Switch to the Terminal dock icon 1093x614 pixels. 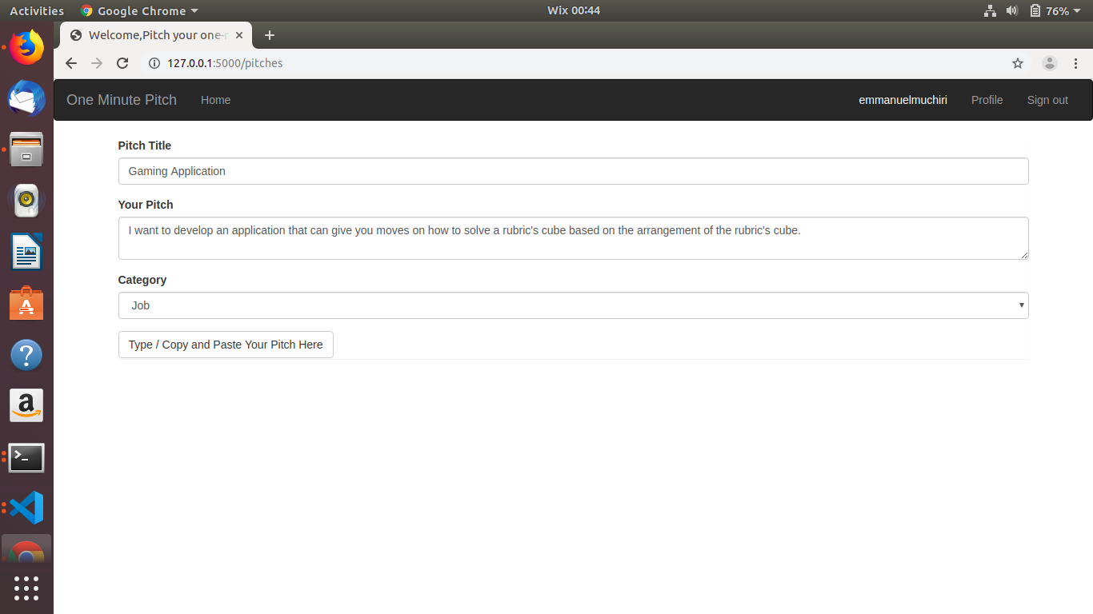tap(26, 457)
